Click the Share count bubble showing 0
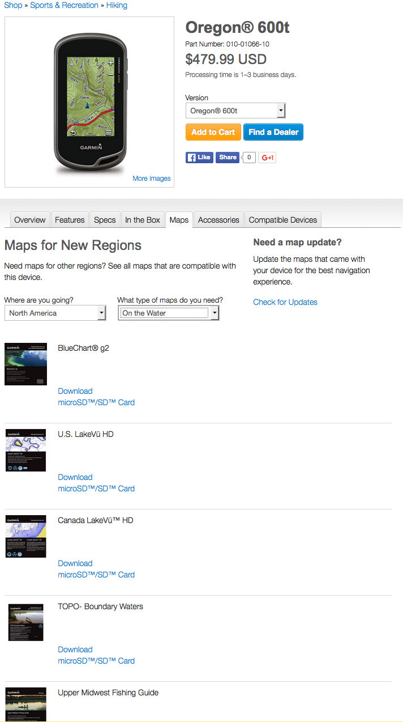 click(x=248, y=158)
